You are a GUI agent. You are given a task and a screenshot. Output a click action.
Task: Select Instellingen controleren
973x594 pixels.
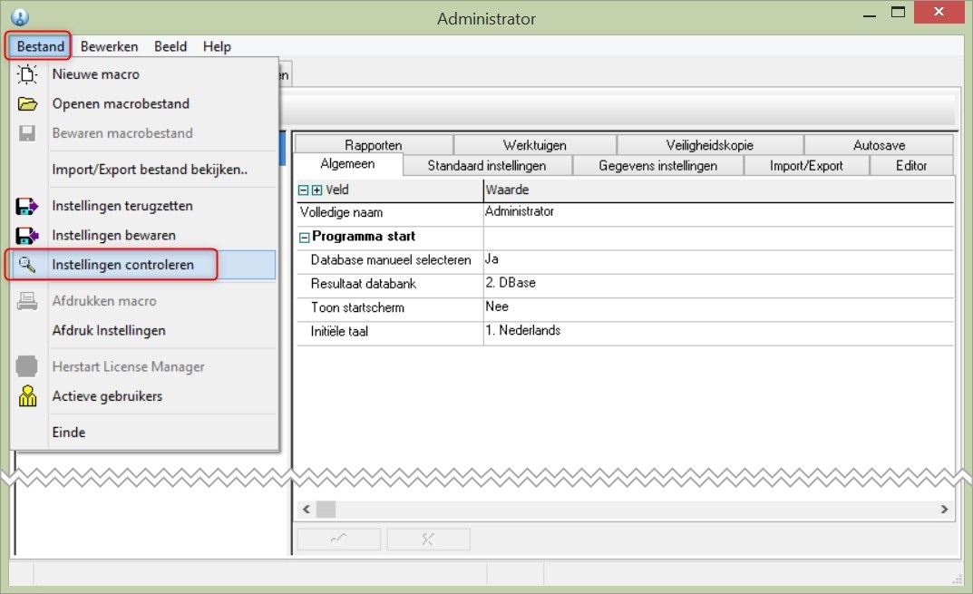pyautogui.click(x=122, y=265)
